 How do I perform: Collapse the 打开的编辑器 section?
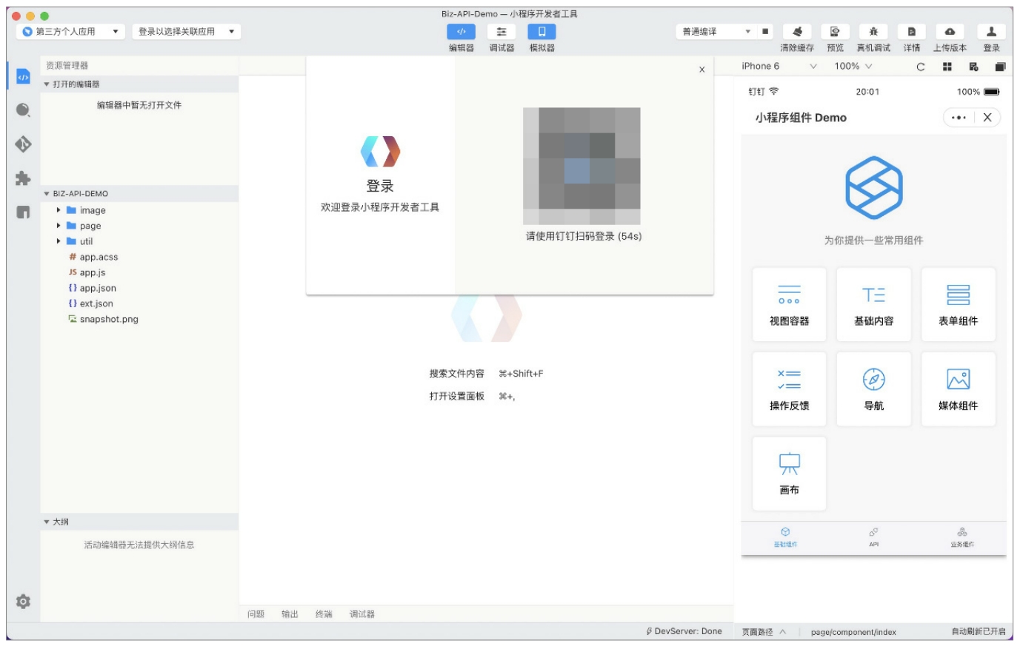139,84
